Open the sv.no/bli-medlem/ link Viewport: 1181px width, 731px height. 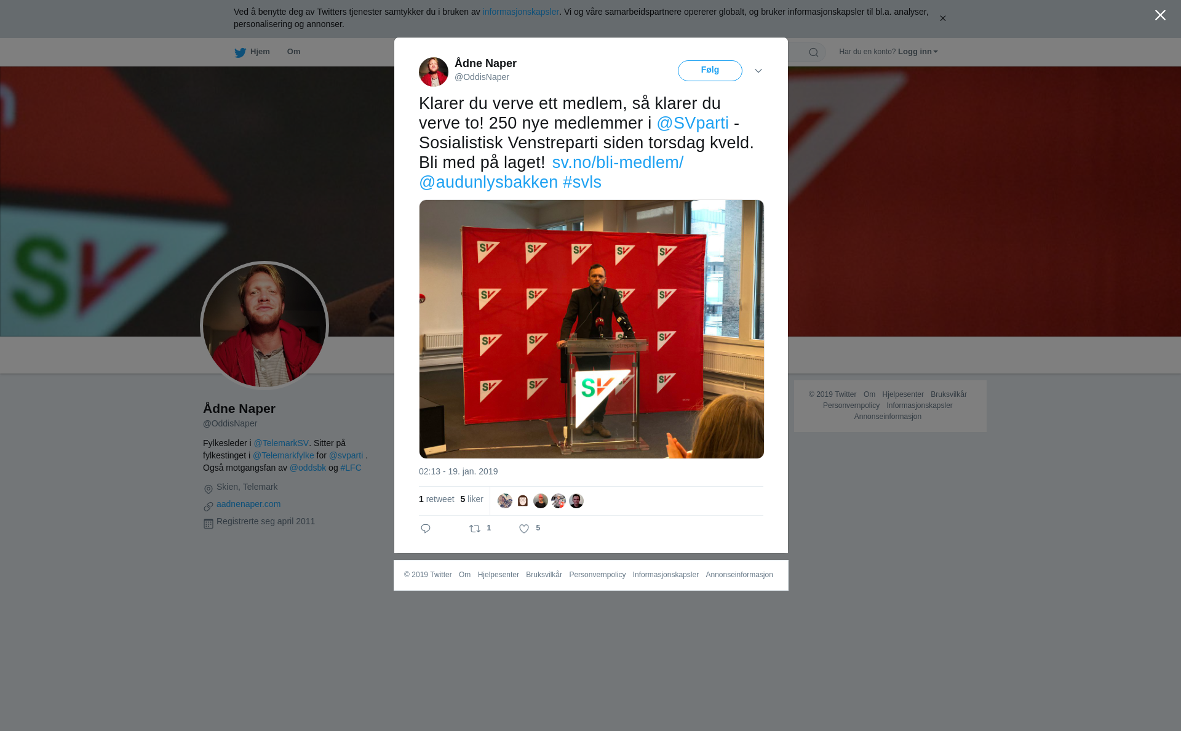tap(618, 162)
